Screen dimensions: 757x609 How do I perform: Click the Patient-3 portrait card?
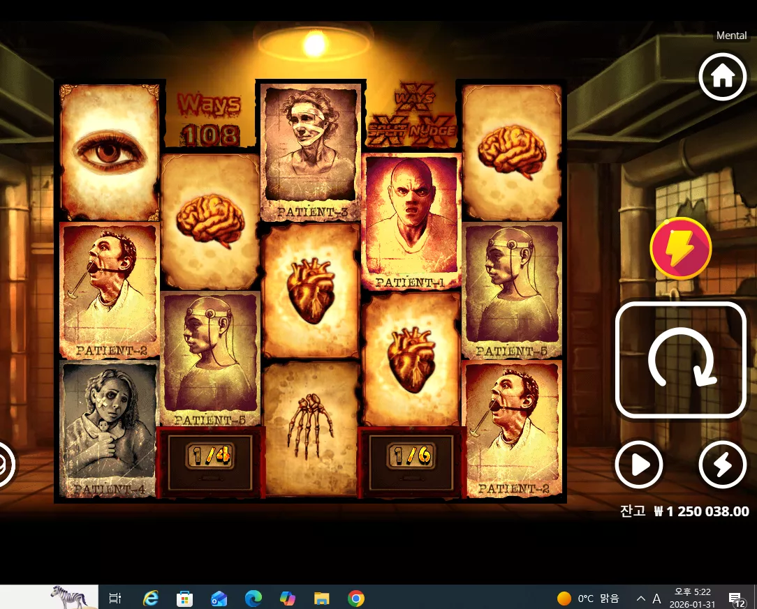(x=311, y=151)
